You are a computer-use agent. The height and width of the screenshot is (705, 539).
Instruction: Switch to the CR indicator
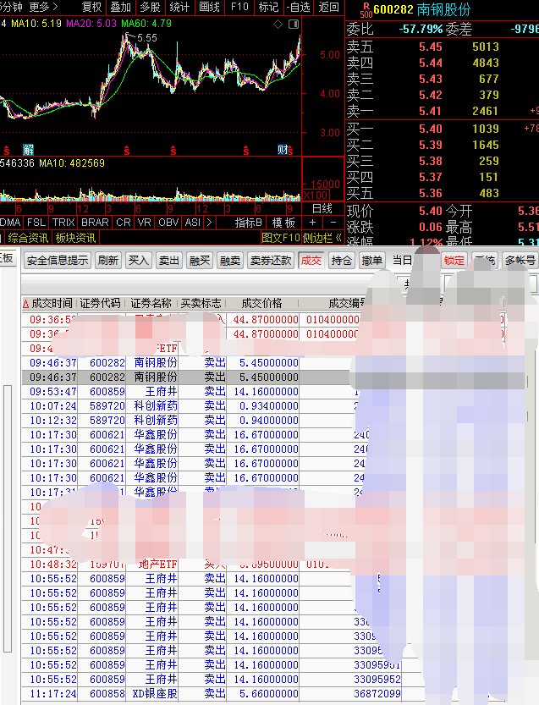pos(124,223)
